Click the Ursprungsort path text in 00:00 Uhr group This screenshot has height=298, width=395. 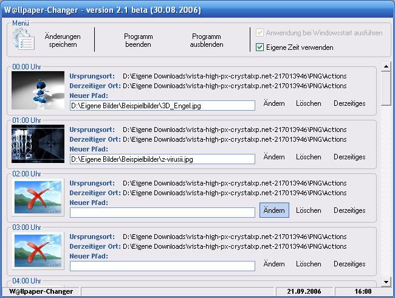point(235,76)
